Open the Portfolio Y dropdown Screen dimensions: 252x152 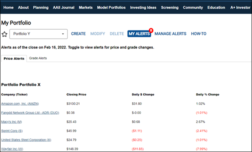tap(39, 34)
